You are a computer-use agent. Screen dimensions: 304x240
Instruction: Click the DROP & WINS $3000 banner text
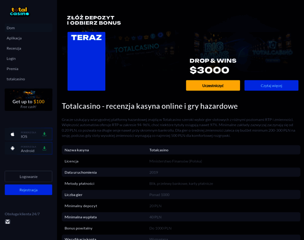pyautogui.click(x=213, y=66)
